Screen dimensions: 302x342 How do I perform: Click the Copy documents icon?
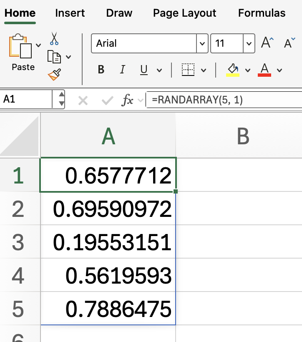[54, 56]
